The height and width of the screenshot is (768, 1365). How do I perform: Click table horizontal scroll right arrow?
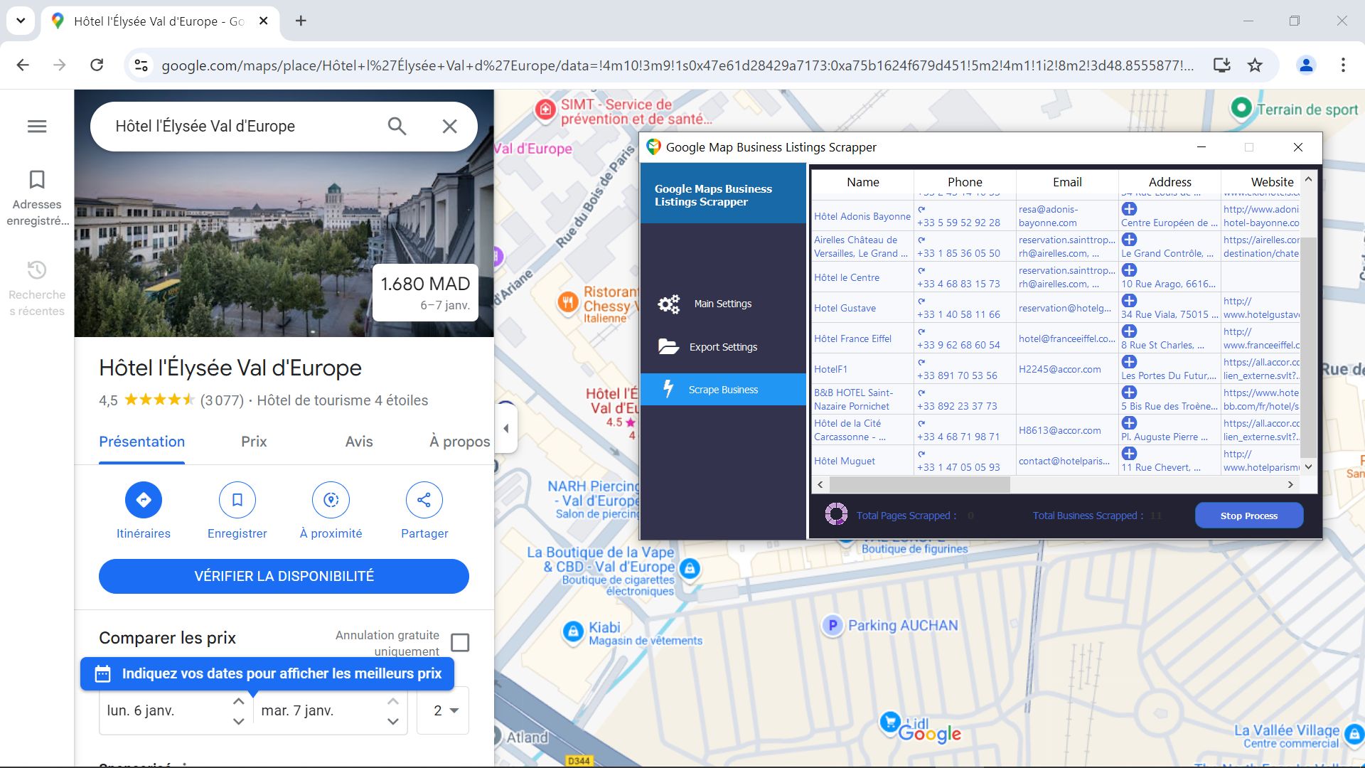coord(1290,485)
